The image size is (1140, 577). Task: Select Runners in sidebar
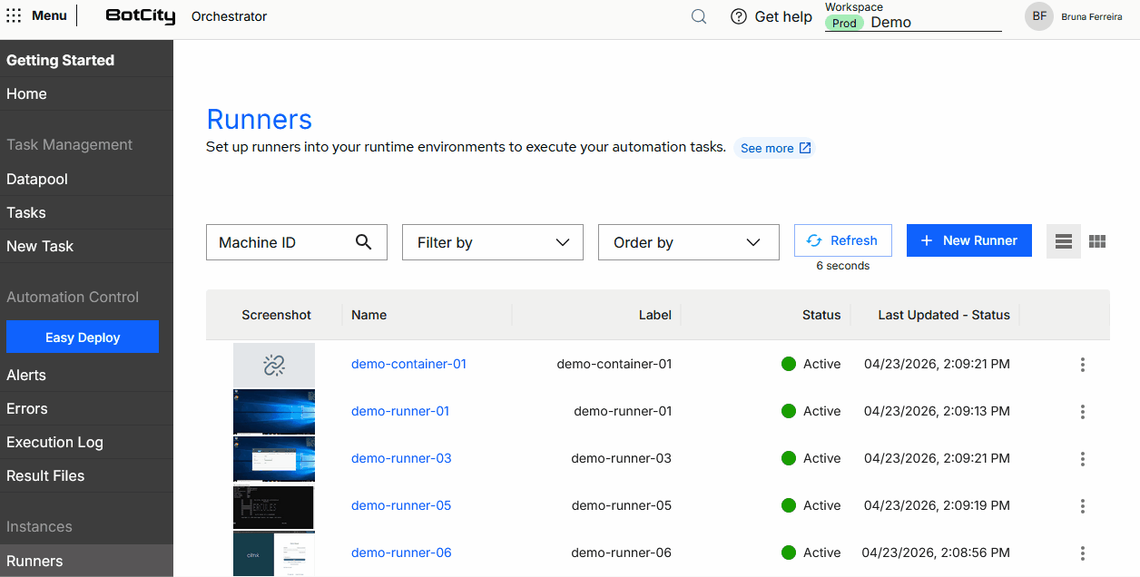pyautogui.click(x=86, y=561)
